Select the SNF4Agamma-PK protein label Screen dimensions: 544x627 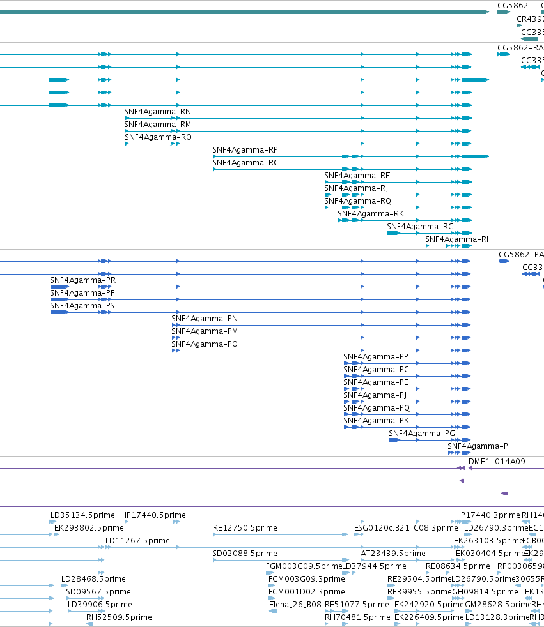(x=377, y=421)
